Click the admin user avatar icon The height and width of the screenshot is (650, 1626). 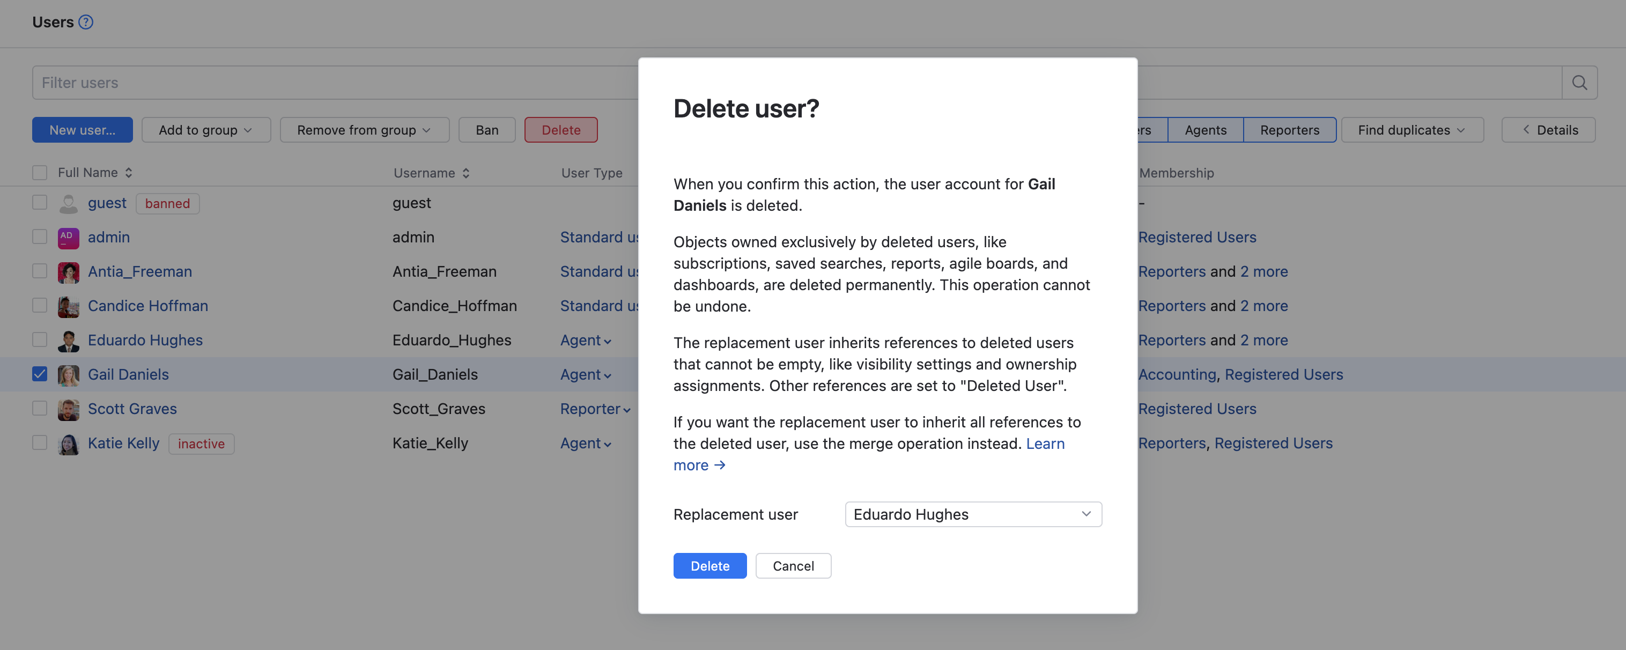click(68, 238)
